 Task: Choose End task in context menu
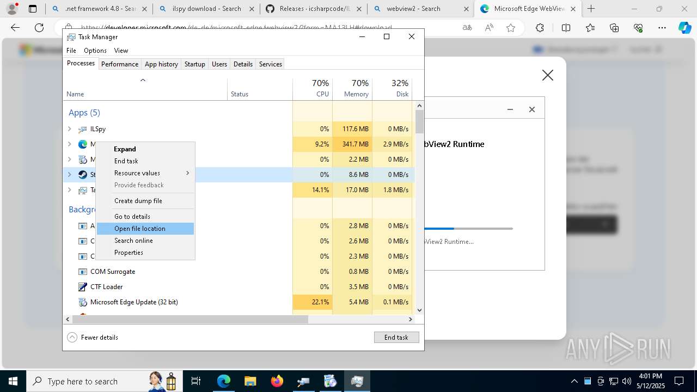145,161
